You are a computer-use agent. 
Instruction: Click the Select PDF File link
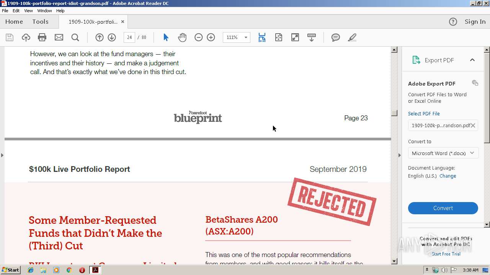click(x=424, y=113)
